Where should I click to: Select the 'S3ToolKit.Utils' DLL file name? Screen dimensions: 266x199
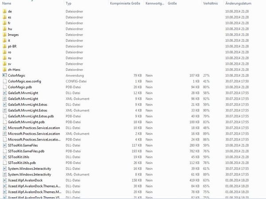point(19,157)
